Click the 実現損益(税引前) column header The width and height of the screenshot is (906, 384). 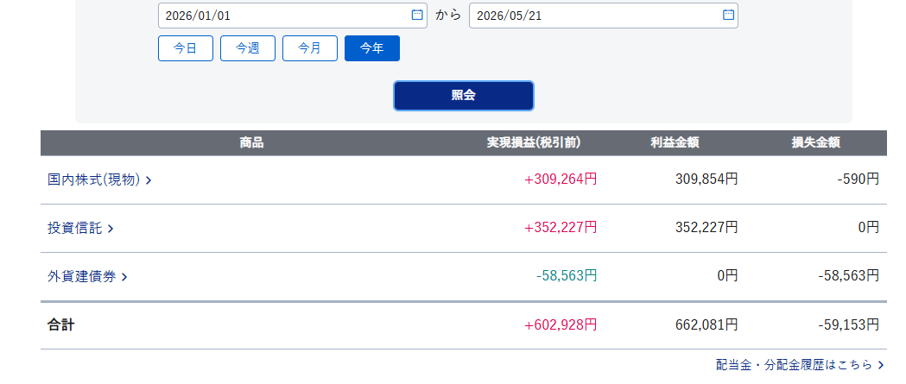coord(533,143)
